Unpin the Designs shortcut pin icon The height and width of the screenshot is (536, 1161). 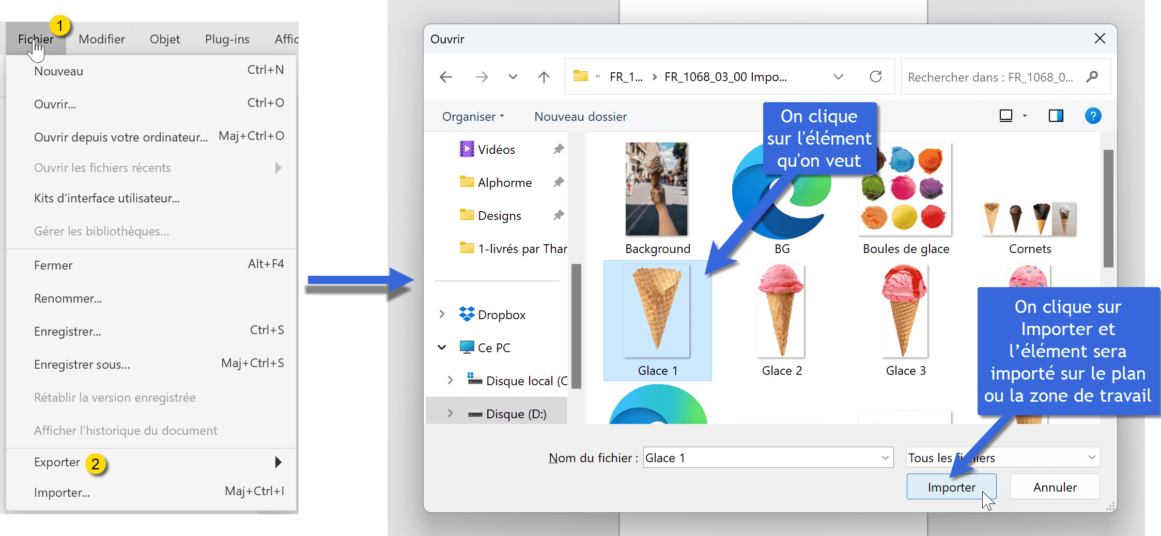(559, 215)
